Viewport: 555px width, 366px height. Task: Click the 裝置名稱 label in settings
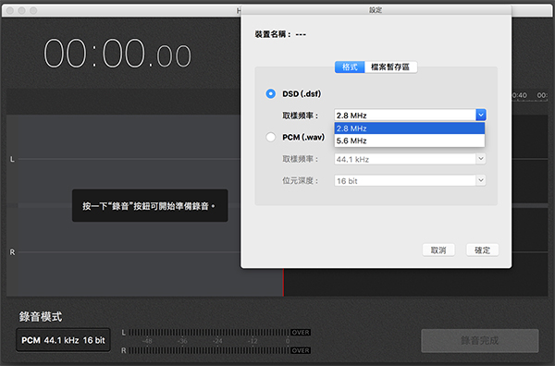(x=273, y=34)
